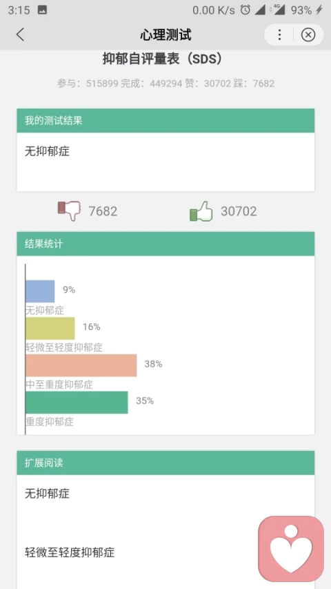This screenshot has width=331, height=589.
Task: Tap the alarm clock status icon
Action: click(x=245, y=10)
